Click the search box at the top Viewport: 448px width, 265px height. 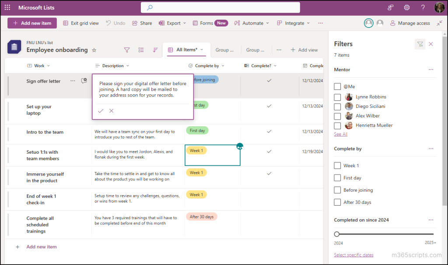[x=220, y=7]
